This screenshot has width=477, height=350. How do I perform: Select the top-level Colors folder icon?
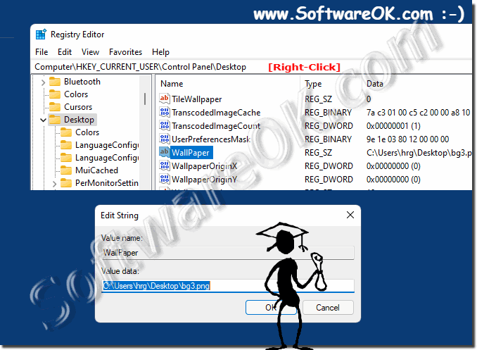coord(55,94)
